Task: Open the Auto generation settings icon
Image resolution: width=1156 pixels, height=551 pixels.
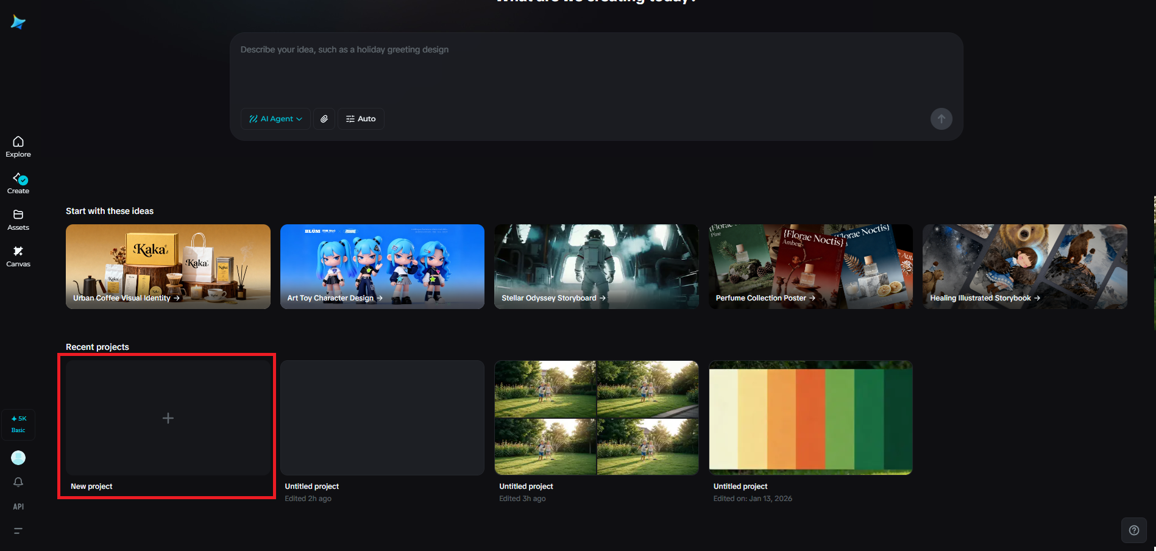Action: point(361,119)
